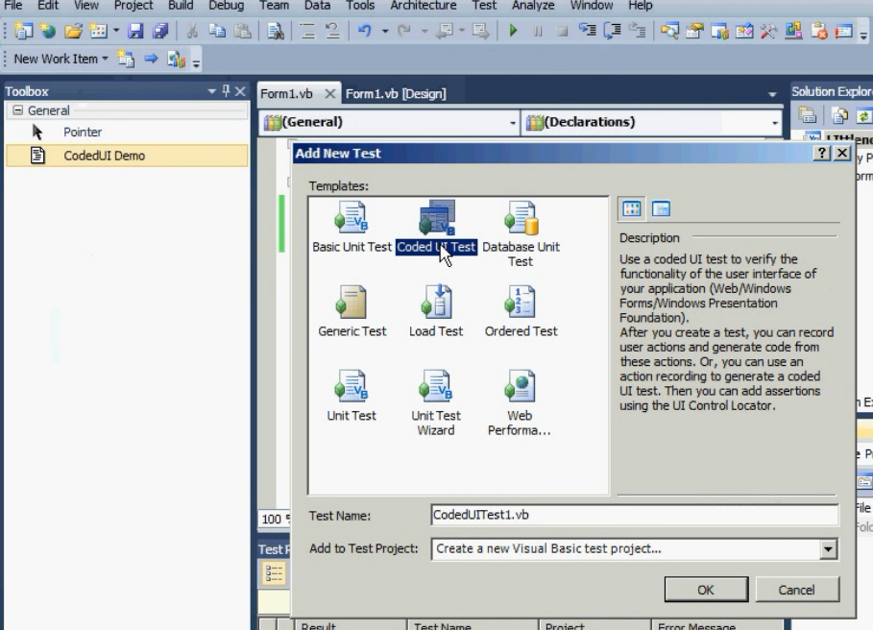The width and height of the screenshot is (873, 630).
Task: Collapse the General group in Toolbox
Action: click(18, 110)
